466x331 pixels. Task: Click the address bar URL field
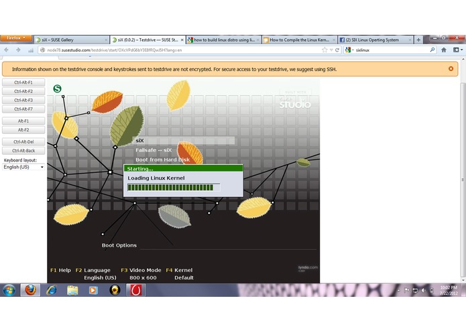click(x=178, y=50)
